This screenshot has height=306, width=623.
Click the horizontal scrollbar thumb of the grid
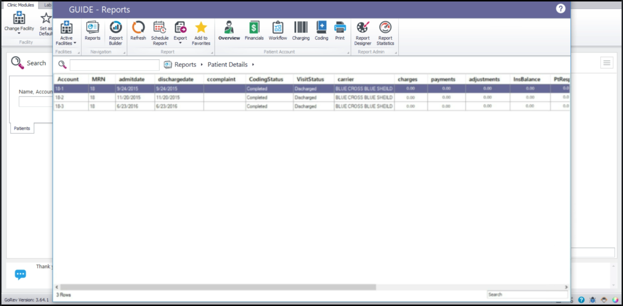[x=218, y=287]
